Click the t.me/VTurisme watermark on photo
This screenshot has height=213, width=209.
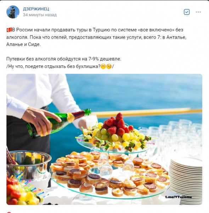(179, 197)
